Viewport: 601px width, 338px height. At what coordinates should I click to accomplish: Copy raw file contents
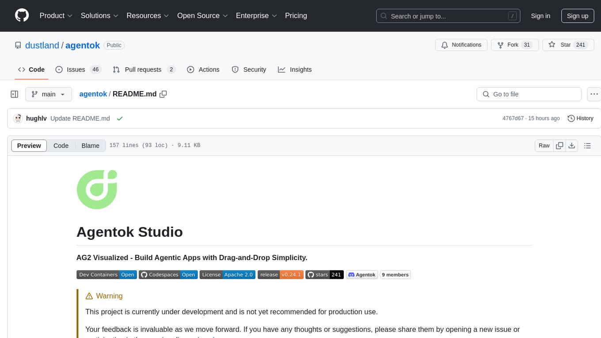tap(560, 146)
